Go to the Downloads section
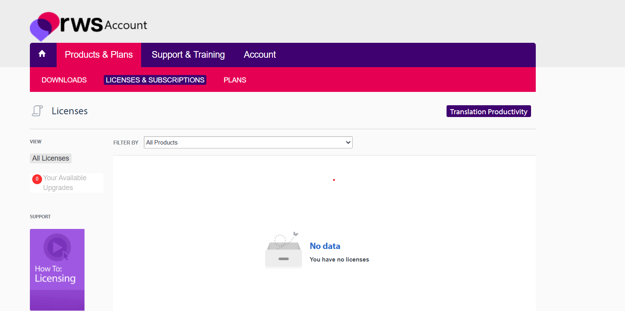 point(64,80)
